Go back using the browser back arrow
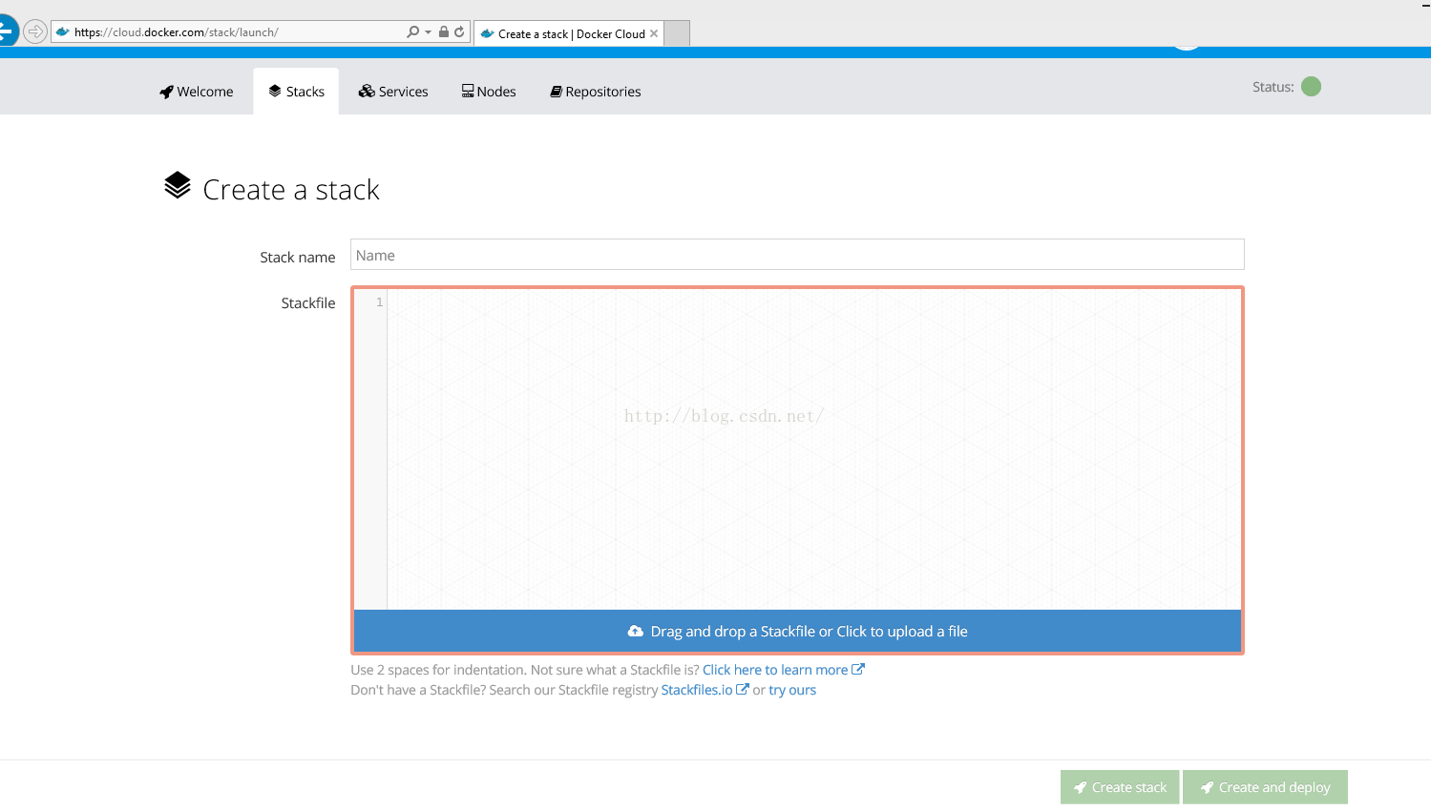Image resolution: width=1431 pixels, height=811 pixels. [x=6, y=31]
